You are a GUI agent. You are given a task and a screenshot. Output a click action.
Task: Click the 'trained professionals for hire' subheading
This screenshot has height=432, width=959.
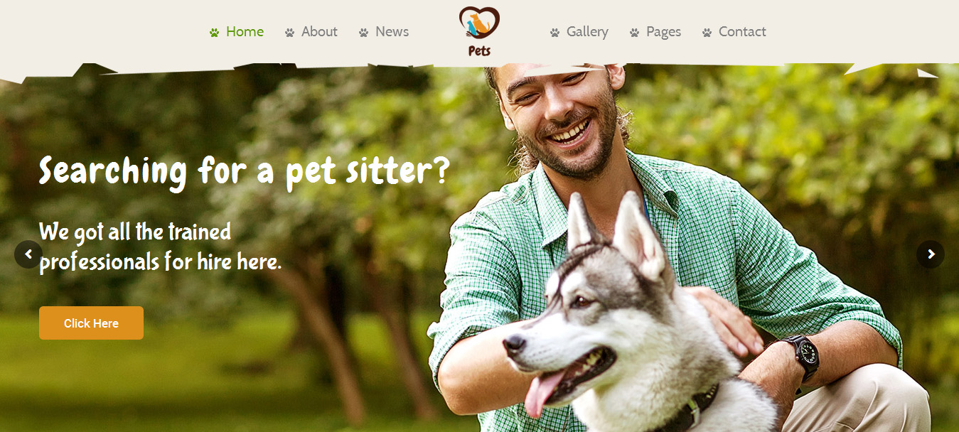point(160,247)
